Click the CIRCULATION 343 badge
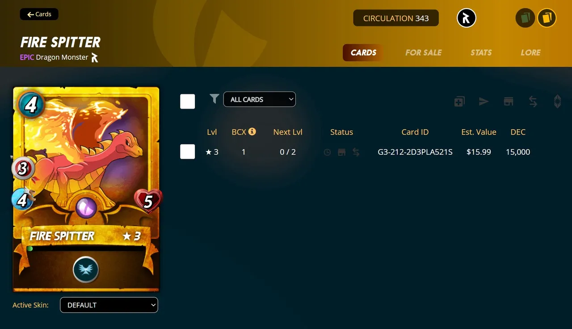Screen dimensions: 572x329 coord(396,18)
